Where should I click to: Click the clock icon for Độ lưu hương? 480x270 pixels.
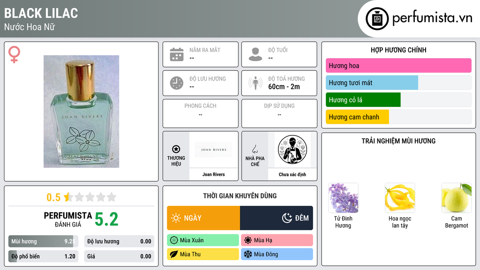[x=177, y=83]
